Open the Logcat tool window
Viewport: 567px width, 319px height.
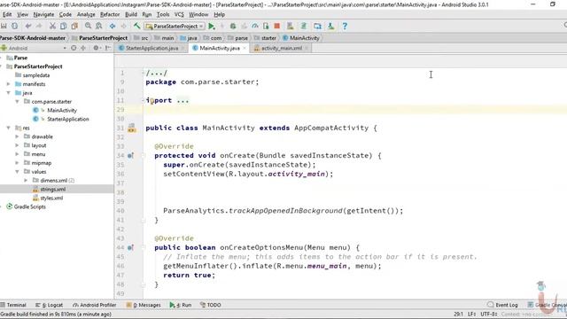(50, 305)
